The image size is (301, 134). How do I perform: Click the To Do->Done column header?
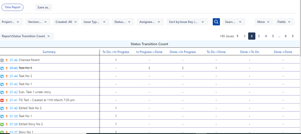[x=216, y=52]
